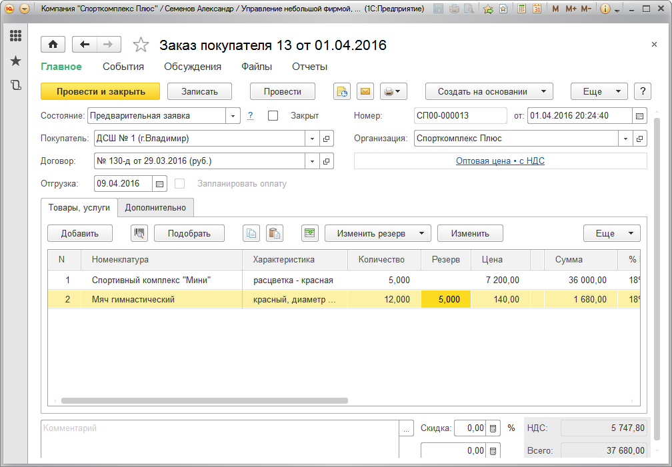Viewport: 672px width, 467px height.
Task: Open the Покупатель dropdown arrow
Action: (313, 139)
